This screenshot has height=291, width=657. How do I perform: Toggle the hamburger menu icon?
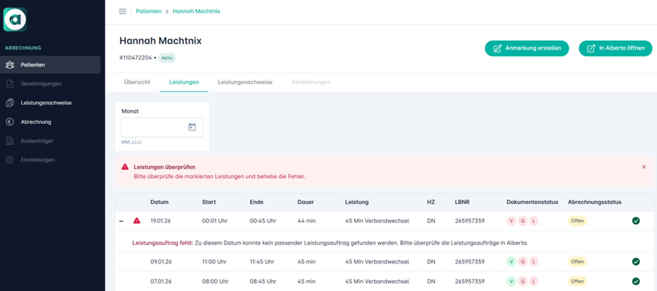[x=122, y=11]
